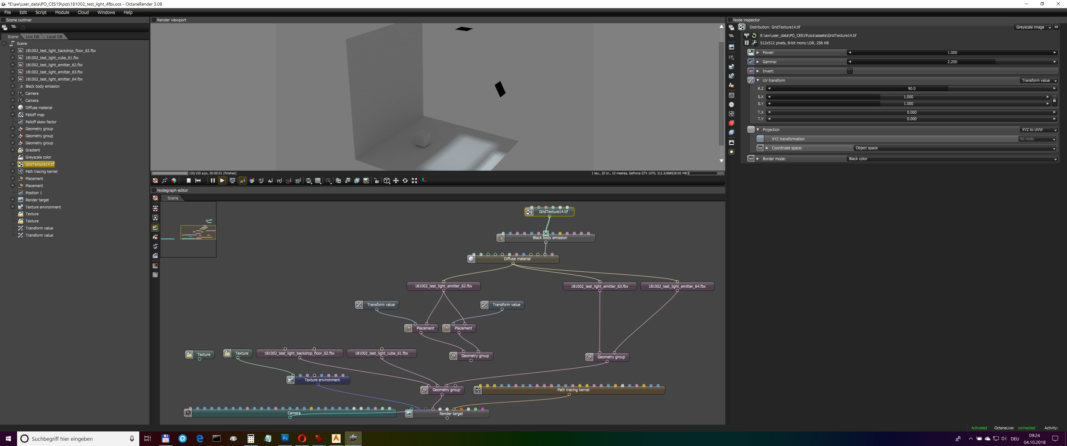Click recenter view icon in viewport toolbar

(x=155, y=181)
